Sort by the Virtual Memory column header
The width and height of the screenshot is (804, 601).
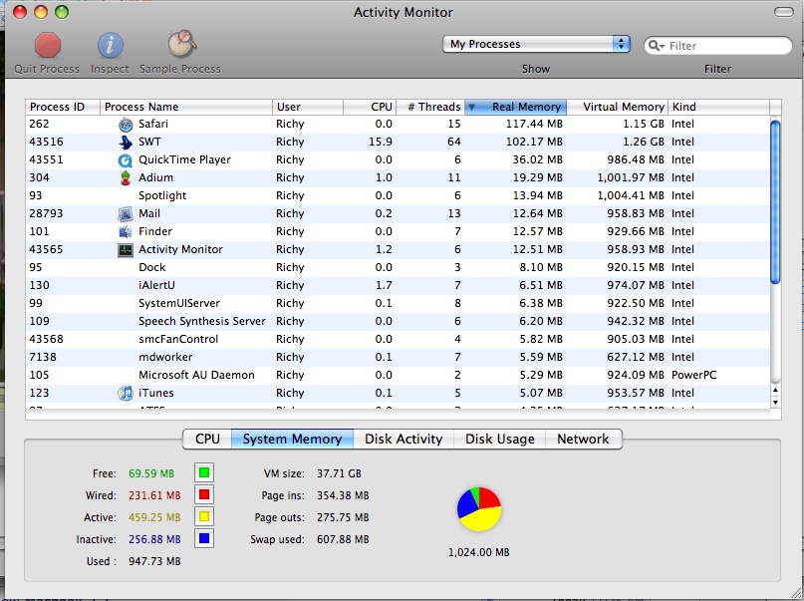coord(618,107)
